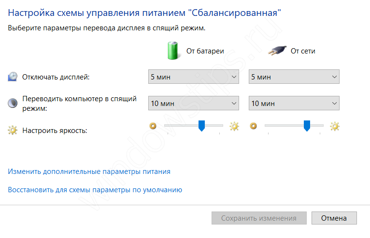Open display-off dropdown for battery
This screenshot has width=370, height=238.
[194, 77]
